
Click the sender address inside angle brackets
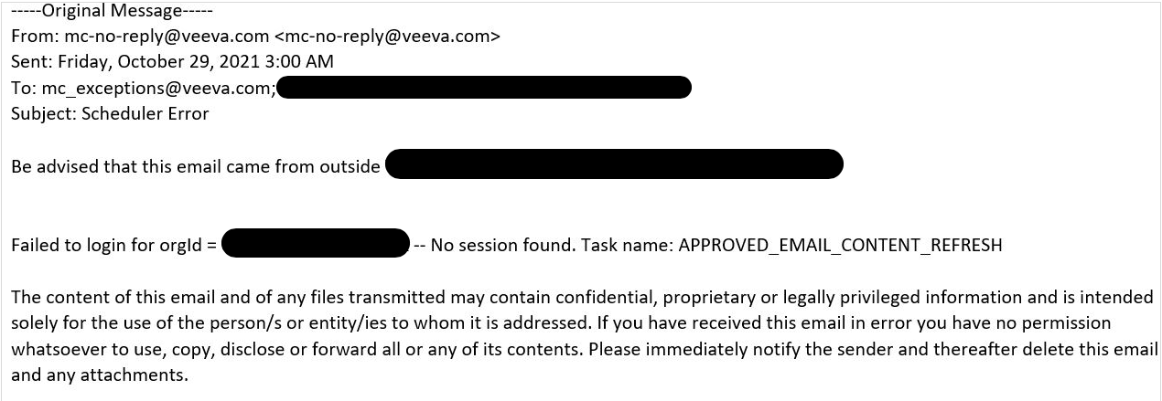tap(387, 37)
